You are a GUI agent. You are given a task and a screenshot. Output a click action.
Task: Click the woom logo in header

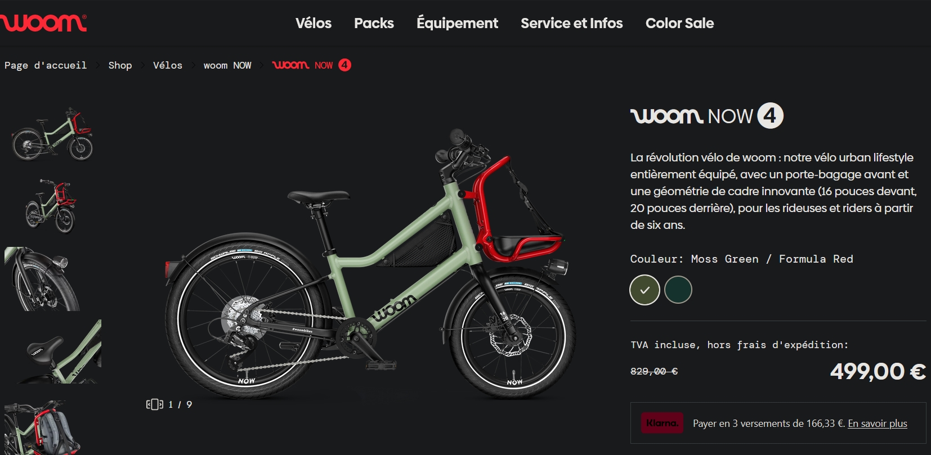[x=43, y=23]
